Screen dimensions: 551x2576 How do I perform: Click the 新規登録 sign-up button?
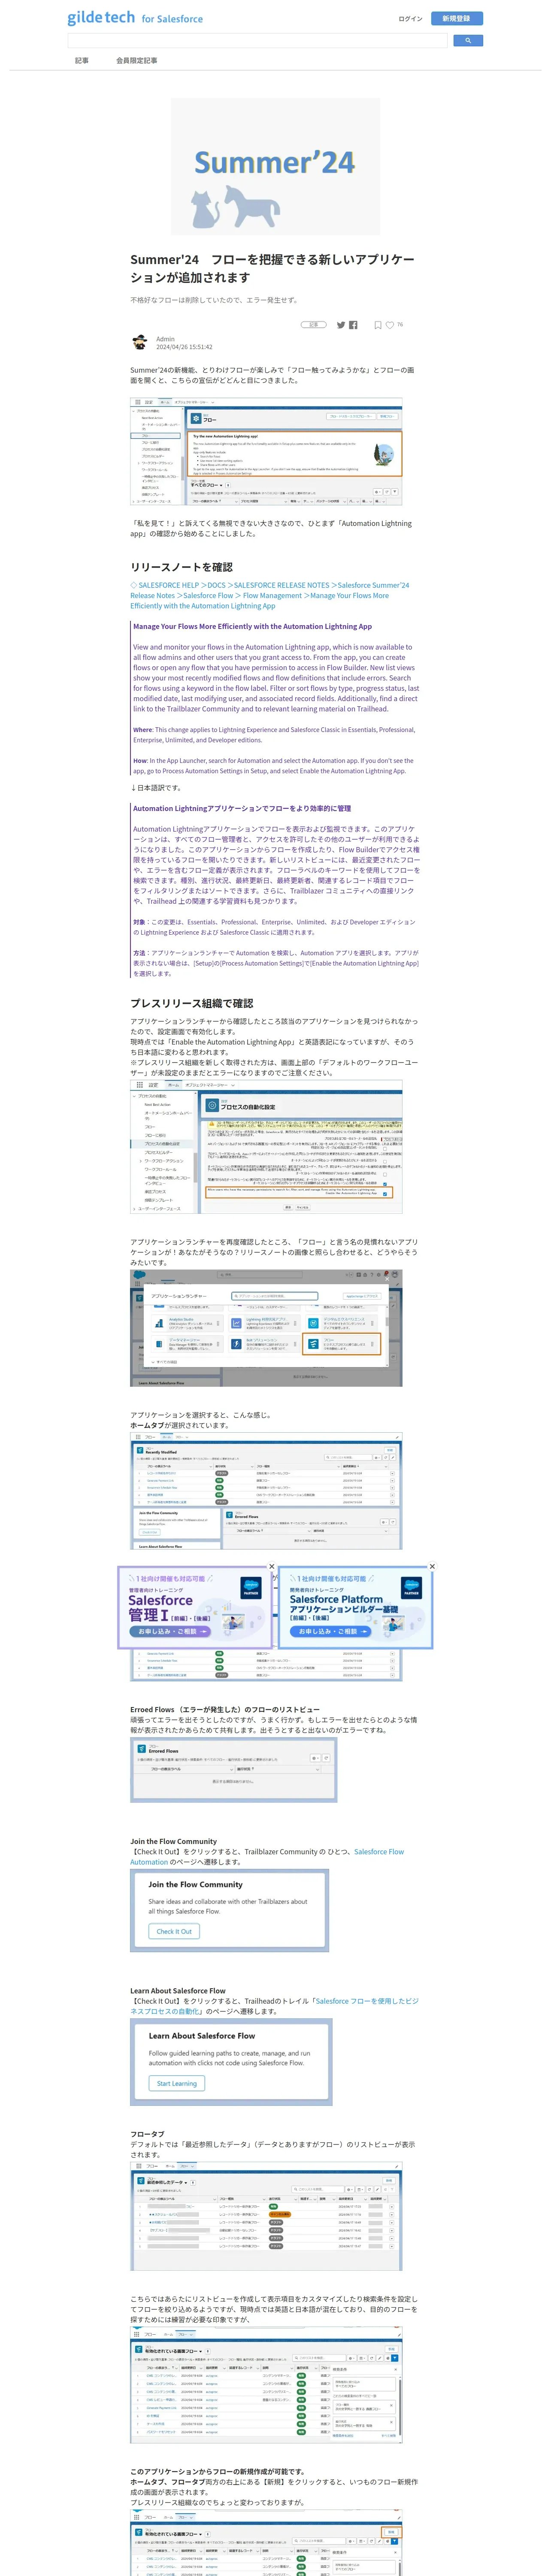pyautogui.click(x=456, y=18)
